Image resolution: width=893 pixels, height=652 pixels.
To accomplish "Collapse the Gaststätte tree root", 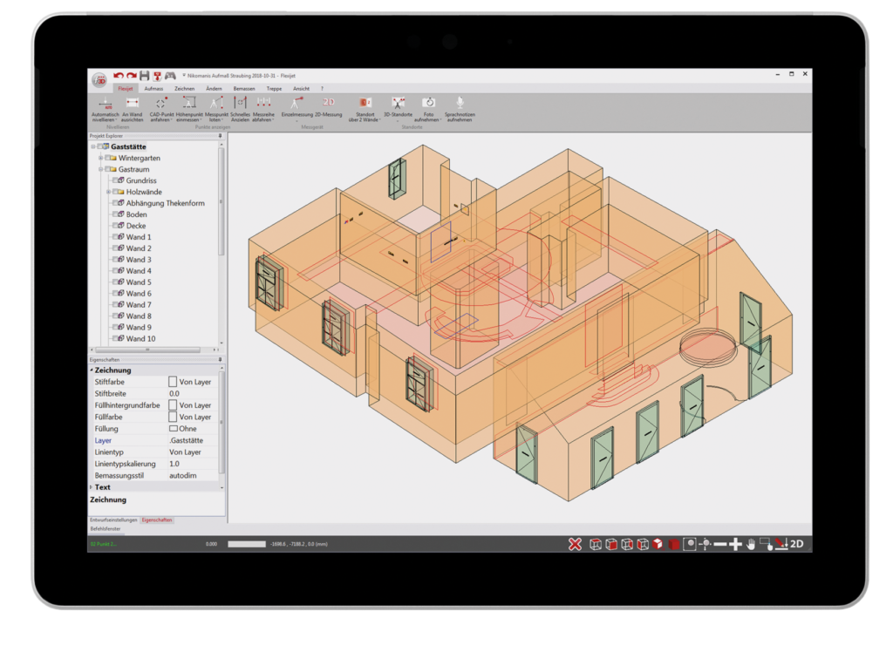I will click(x=93, y=147).
